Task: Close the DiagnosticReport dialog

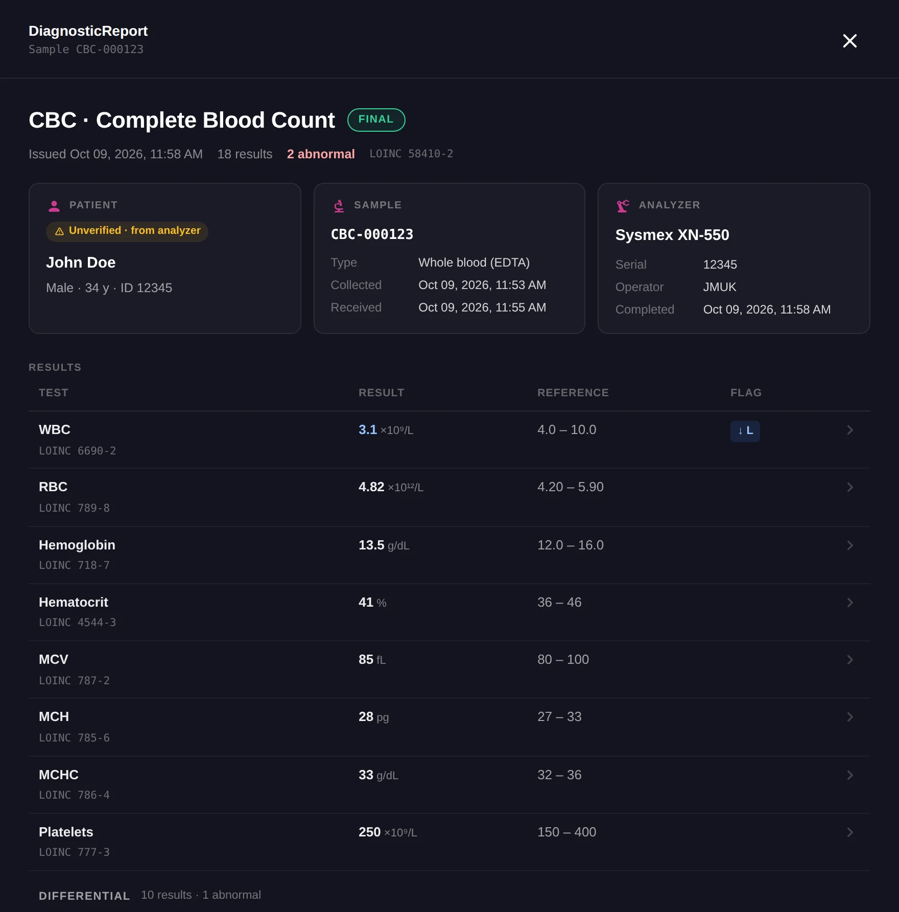Action: [x=849, y=41]
